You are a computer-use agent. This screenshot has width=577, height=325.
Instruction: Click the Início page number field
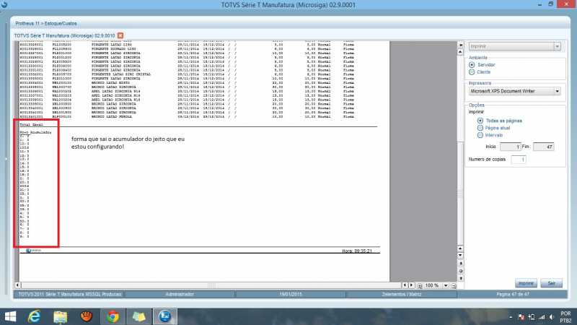point(510,147)
